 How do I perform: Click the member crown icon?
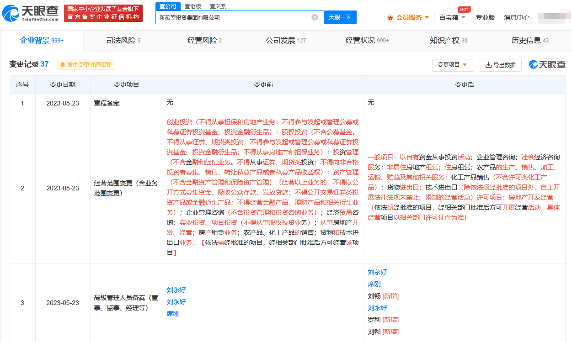pyautogui.click(x=390, y=17)
